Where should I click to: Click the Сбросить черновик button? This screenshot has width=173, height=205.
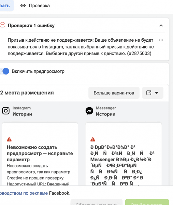tap(97, 202)
